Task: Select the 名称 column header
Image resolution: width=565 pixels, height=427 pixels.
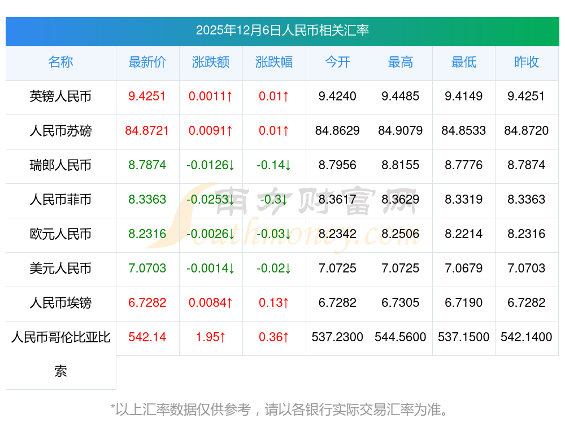Action: (60, 62)
